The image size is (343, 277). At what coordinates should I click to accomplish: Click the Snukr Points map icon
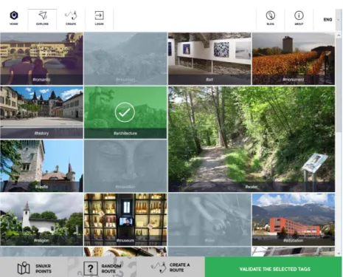(x=24, y=268)
